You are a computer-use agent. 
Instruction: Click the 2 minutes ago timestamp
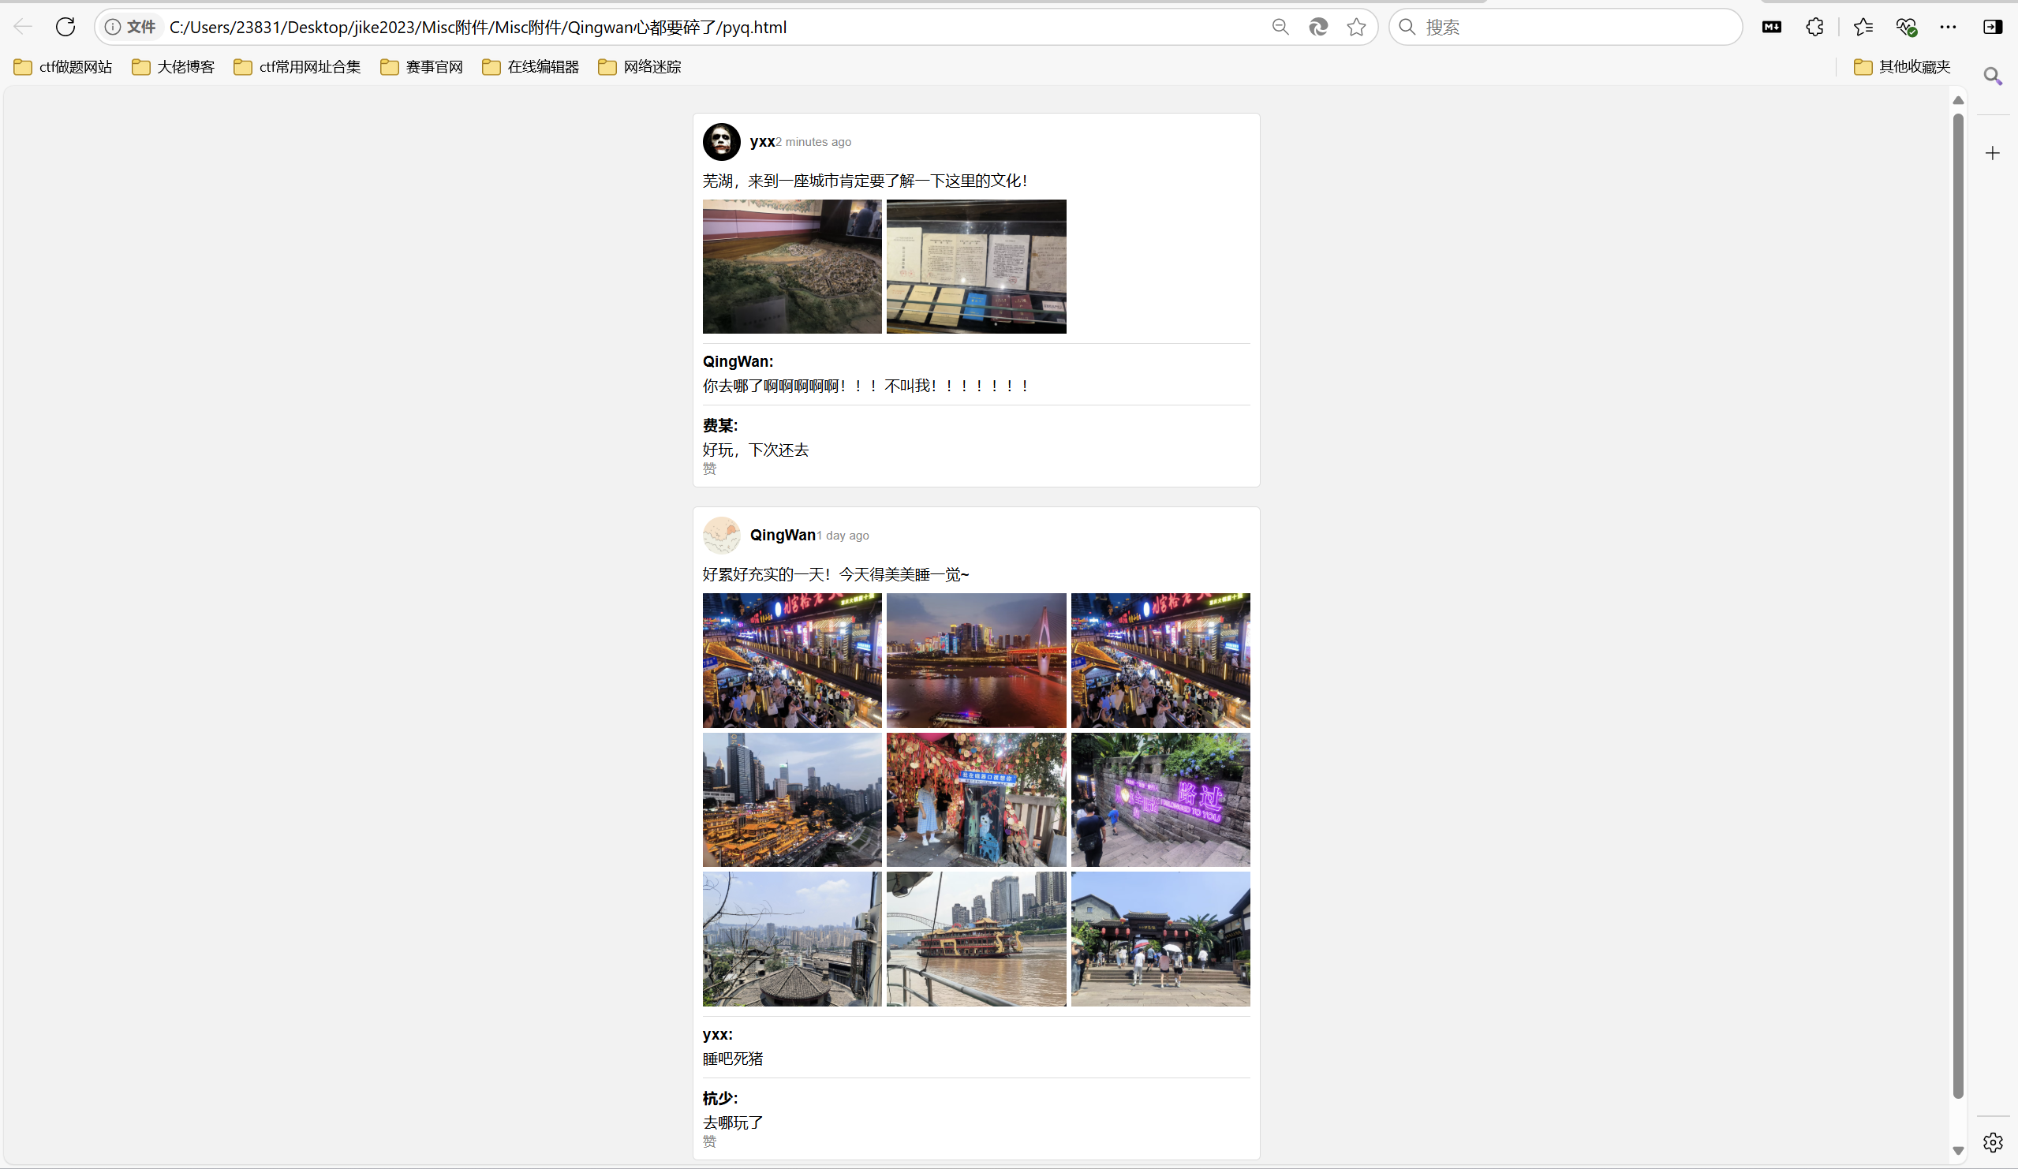[813, 142]
